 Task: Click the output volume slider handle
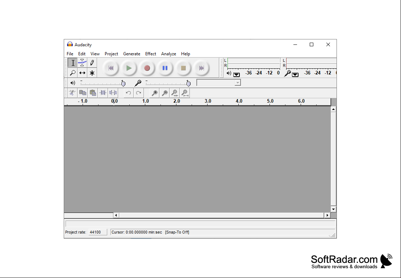pos(123,84)
